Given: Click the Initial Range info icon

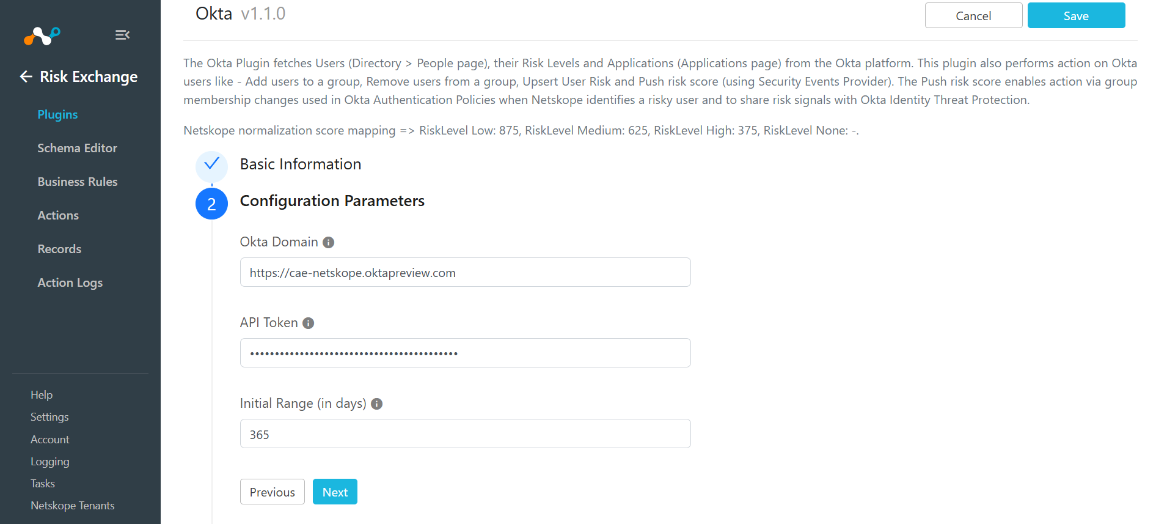Looking at the screenshot, I should pos(376,404).
